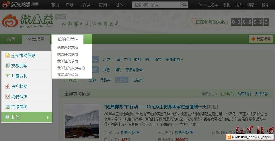Expand the 广场 top menu

tap(71, 5)
